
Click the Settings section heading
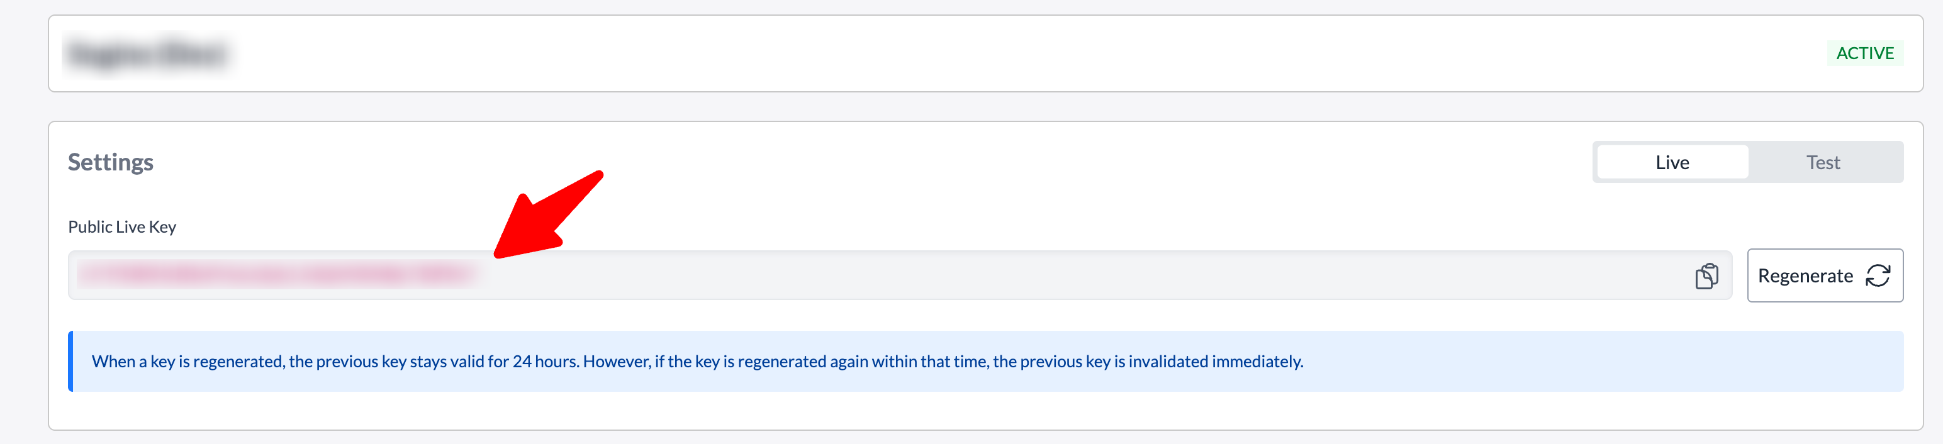[110, 163]
